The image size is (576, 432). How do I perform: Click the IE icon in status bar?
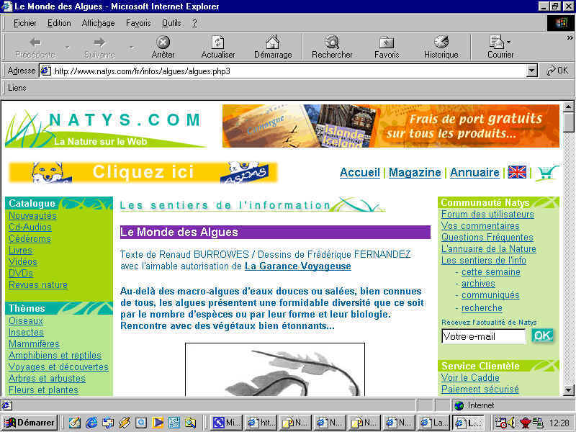coord(6,405)
